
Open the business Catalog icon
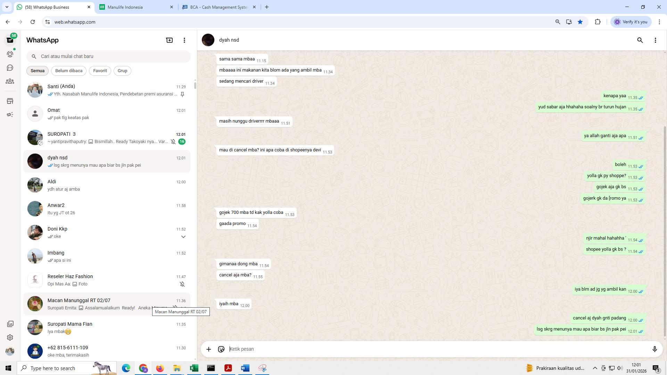[x=10, y=101]
